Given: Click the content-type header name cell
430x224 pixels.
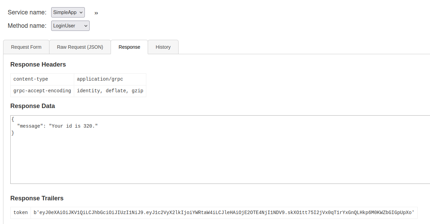Looking at the screenshot, I should tap(42, 79).
